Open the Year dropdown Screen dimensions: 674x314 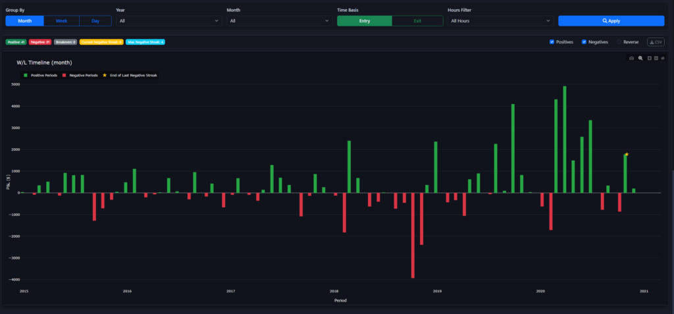(168, 21)
